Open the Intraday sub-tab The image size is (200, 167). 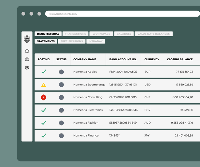click(95, 41)
